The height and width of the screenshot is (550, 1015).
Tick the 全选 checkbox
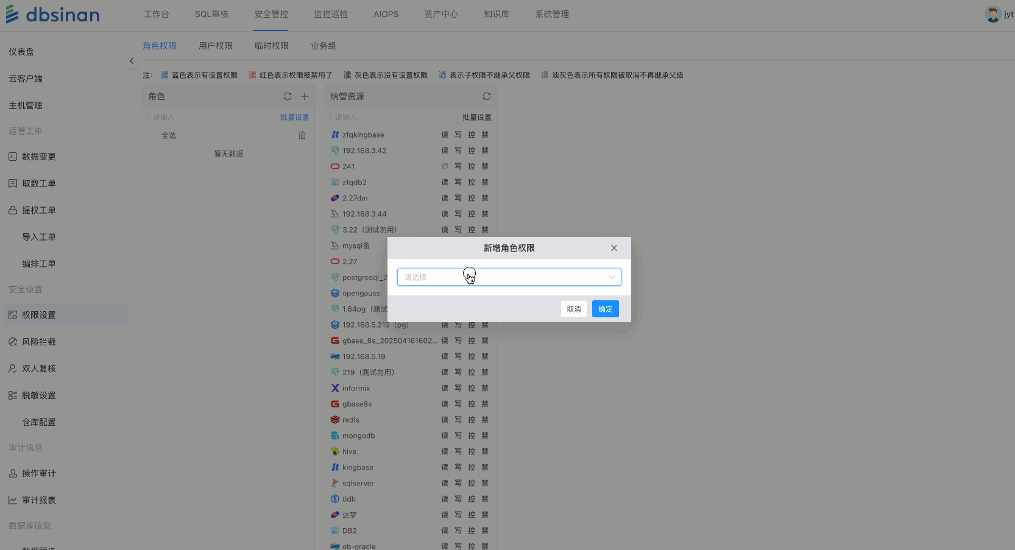153,135
